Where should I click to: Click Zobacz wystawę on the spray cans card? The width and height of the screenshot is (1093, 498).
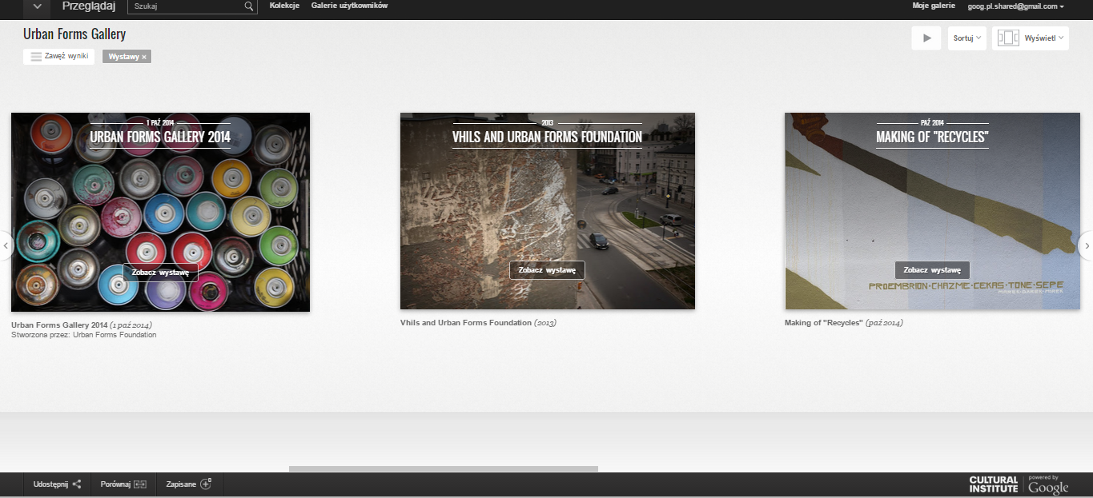pos(160,273)
